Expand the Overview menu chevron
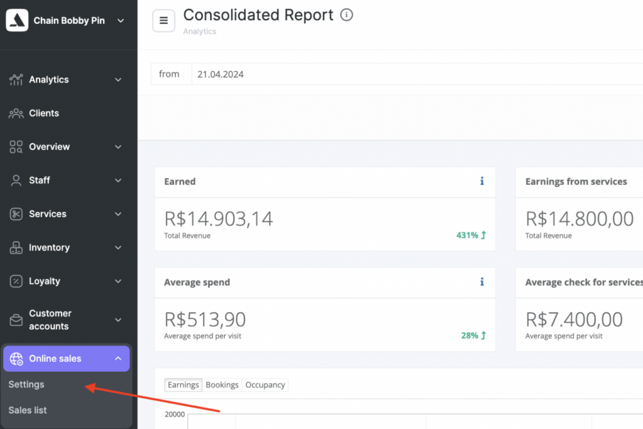Screen dimensions: 643x429 tap(118, 147)
